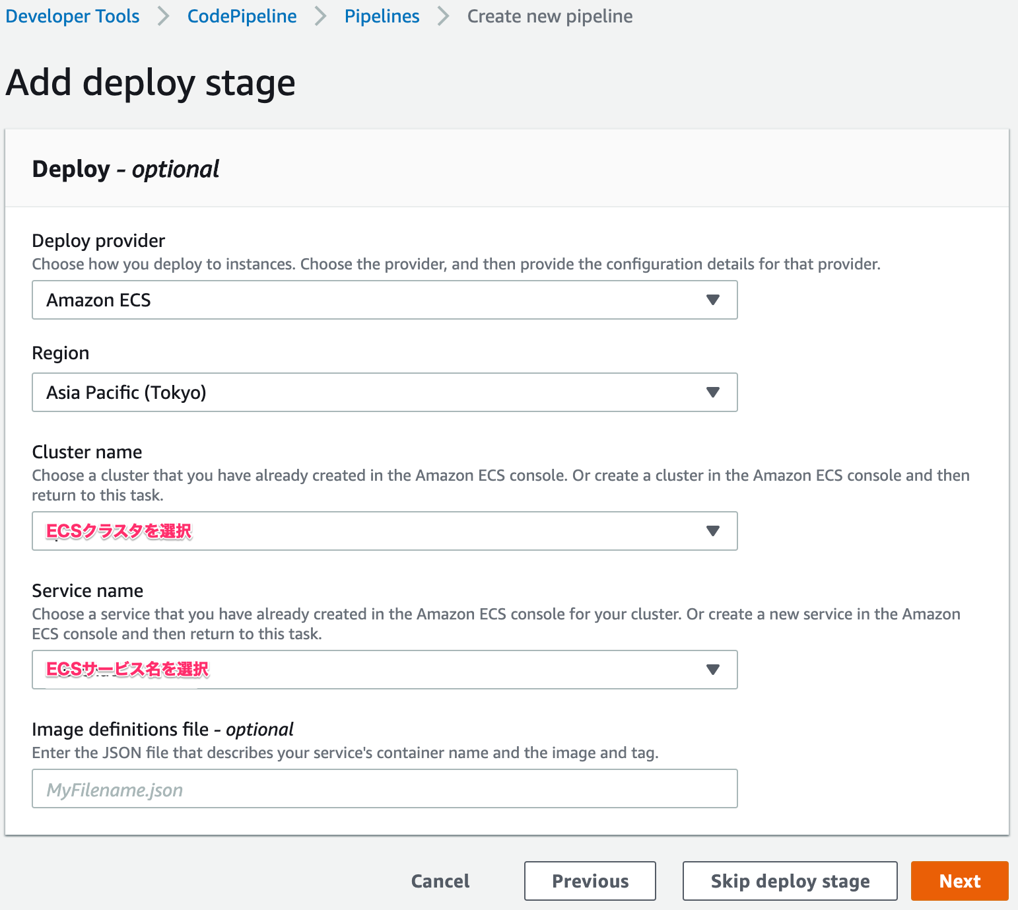
Task: Click the Deploy provider label
Action: [x=98, y=240]
